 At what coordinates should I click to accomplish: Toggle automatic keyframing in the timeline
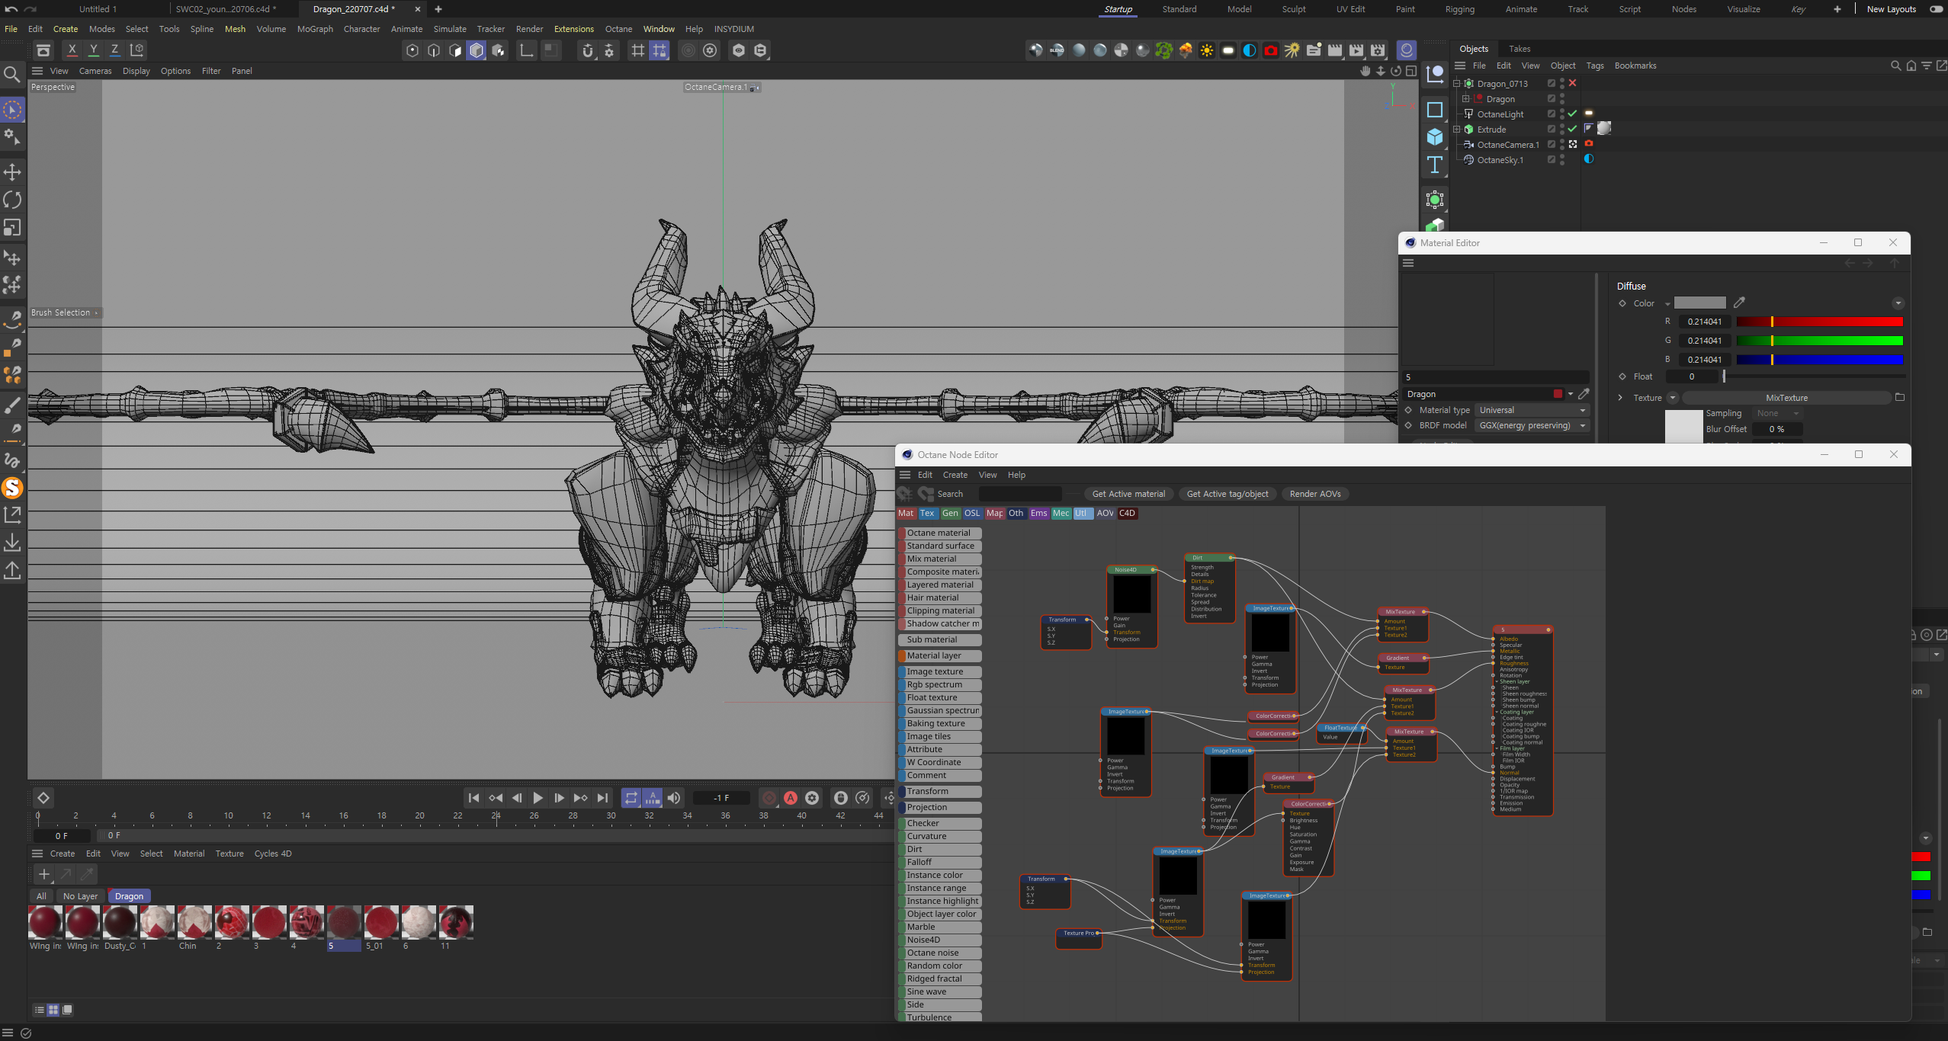791,798
